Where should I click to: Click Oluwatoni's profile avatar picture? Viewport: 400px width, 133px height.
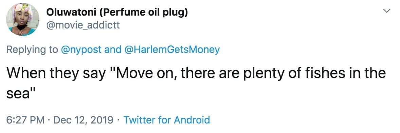coord(22,20)
